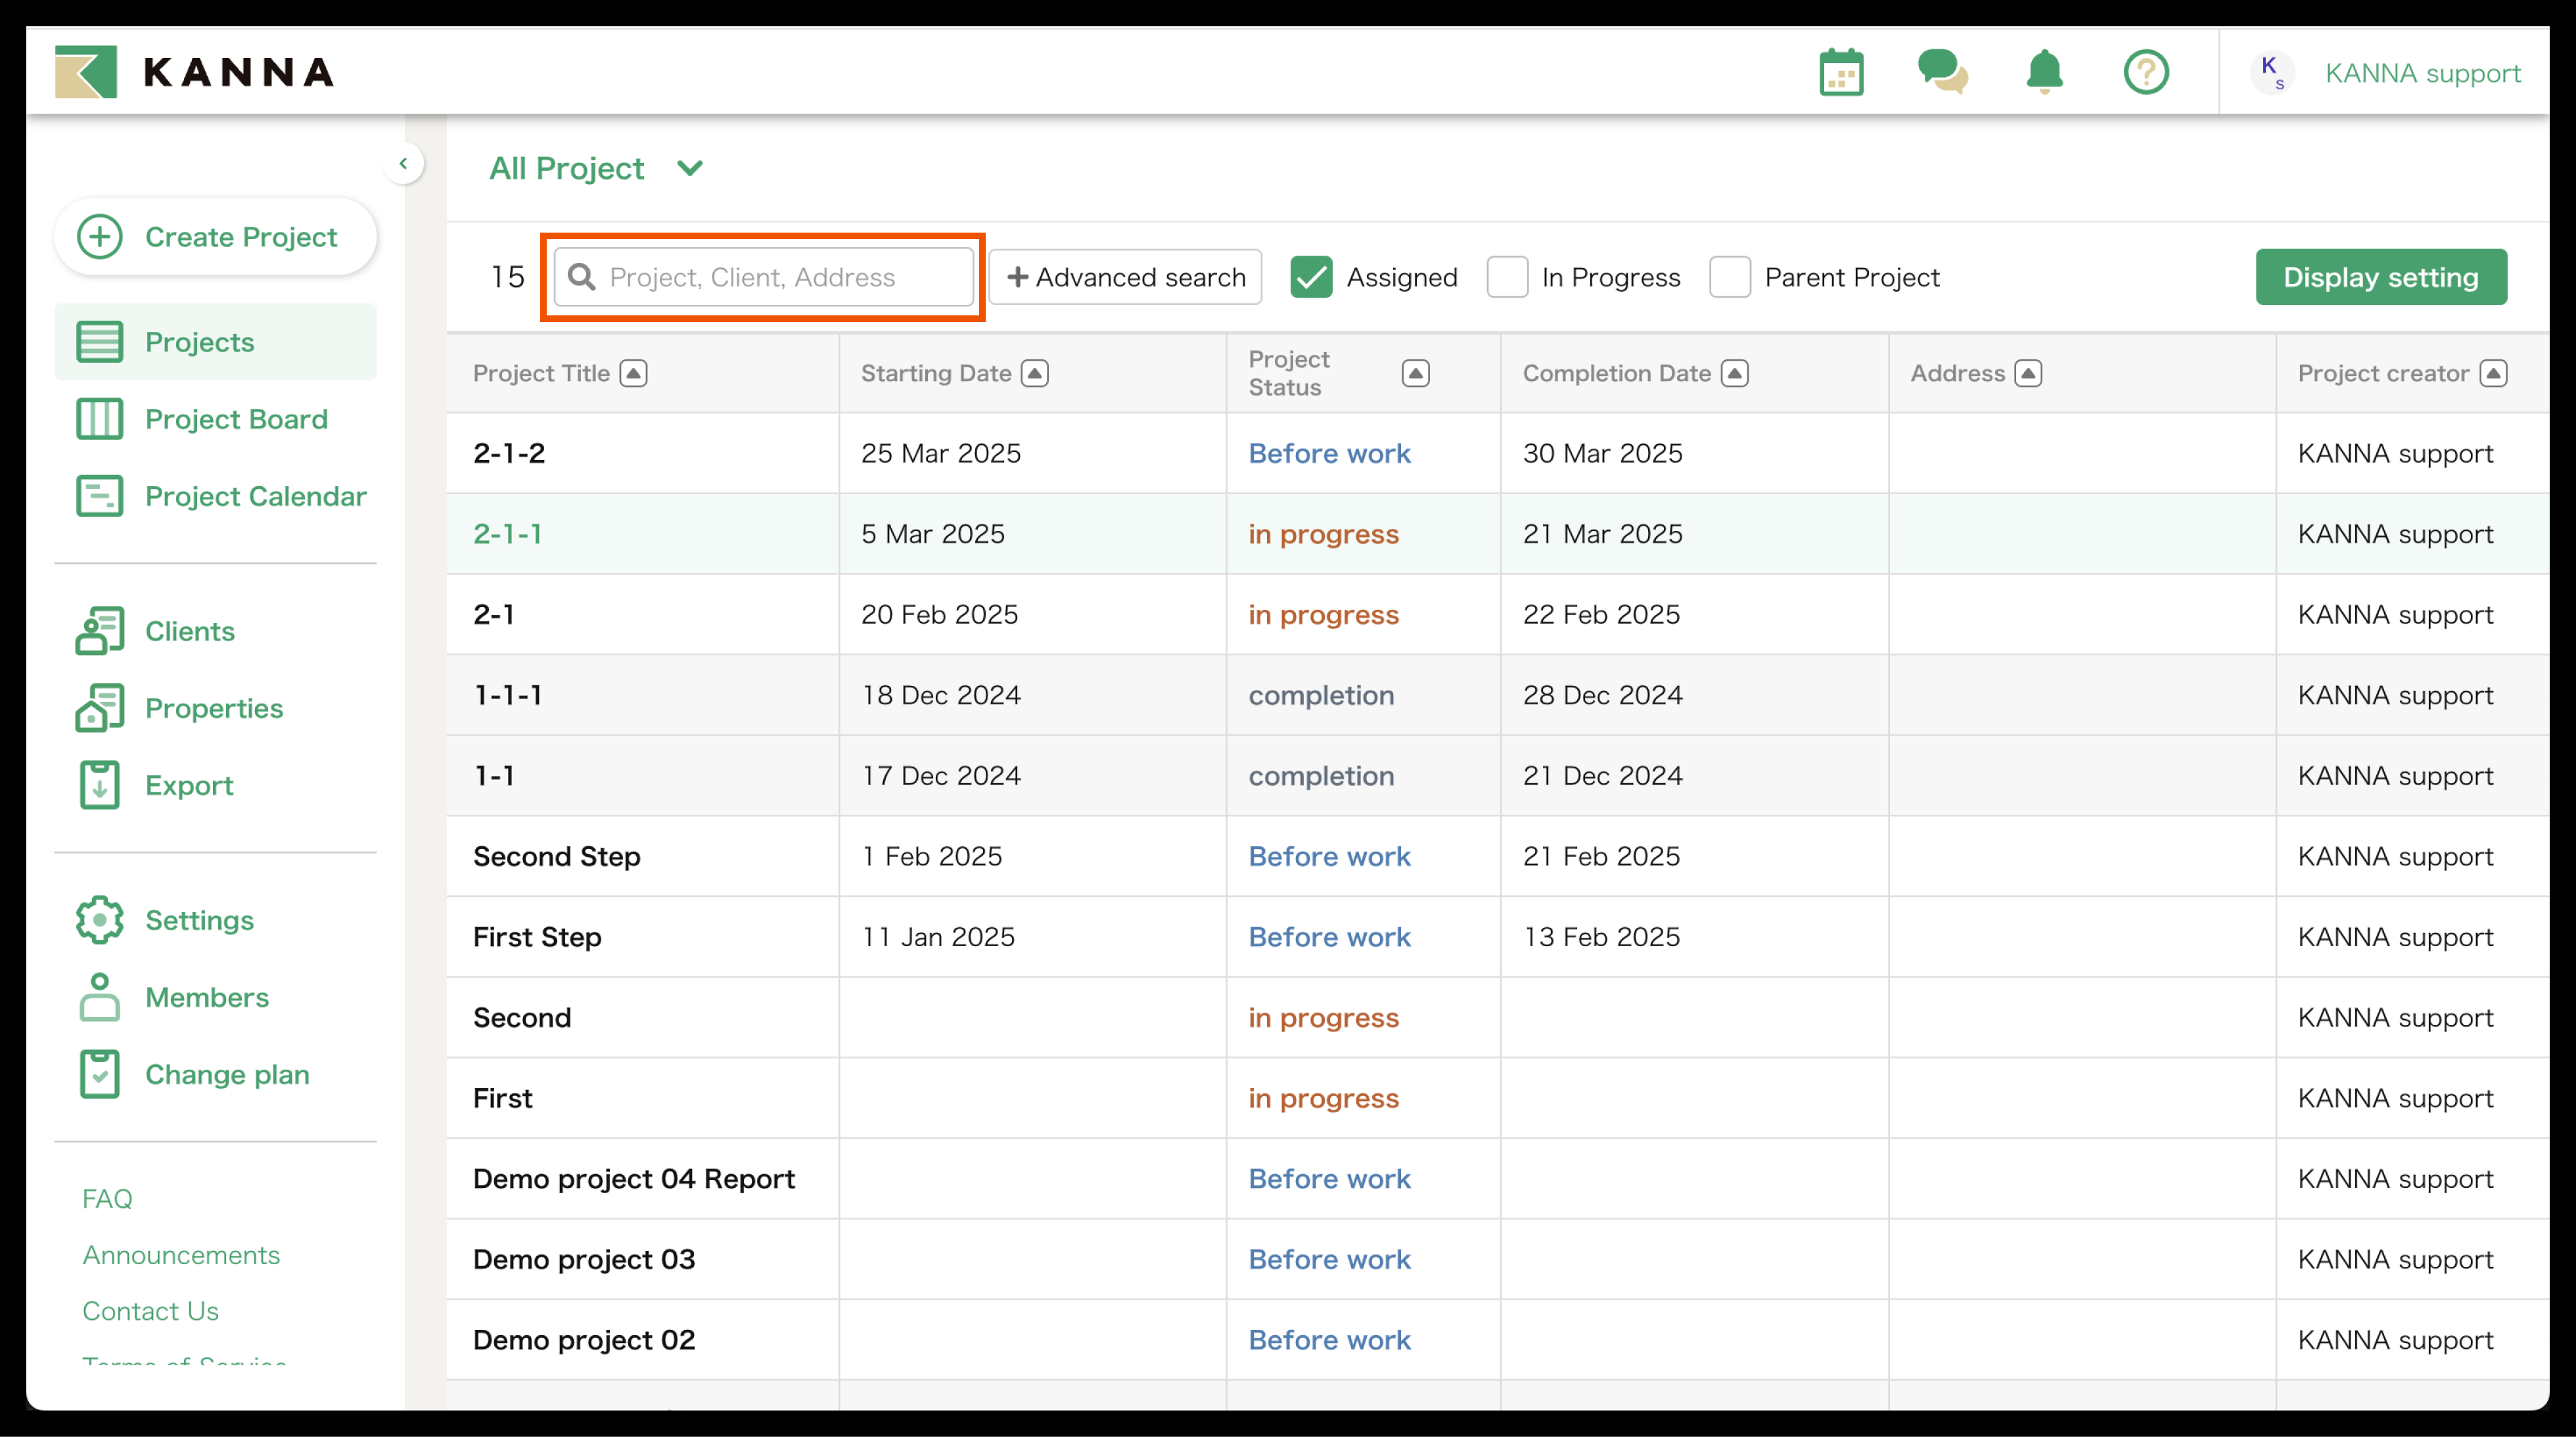Image resolution: width=2576 pixels, height=1437 pixels.
Task: Tick the Parent Project checkbox
Action: [x=1730, y=277]
